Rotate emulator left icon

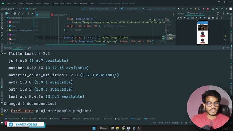pos(188,18)
